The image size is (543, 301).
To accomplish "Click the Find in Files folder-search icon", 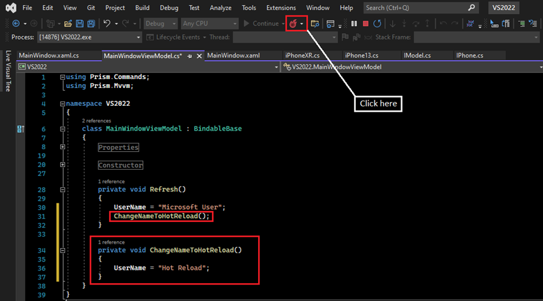I will 315,24.
